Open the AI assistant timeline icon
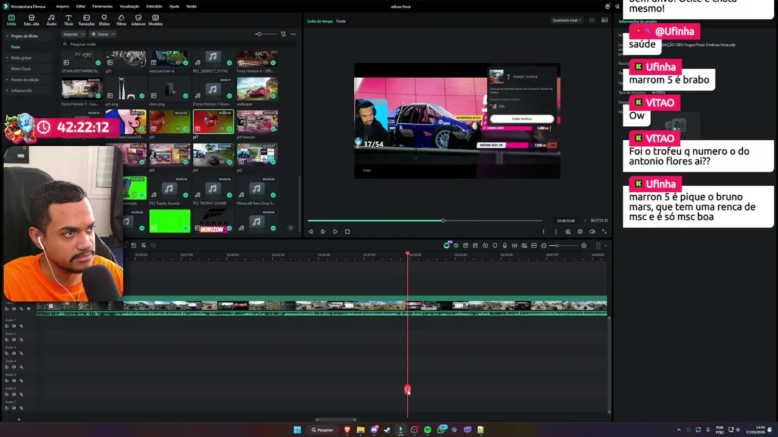This screenshot has width=778, height=437. [x=447, y=245]
